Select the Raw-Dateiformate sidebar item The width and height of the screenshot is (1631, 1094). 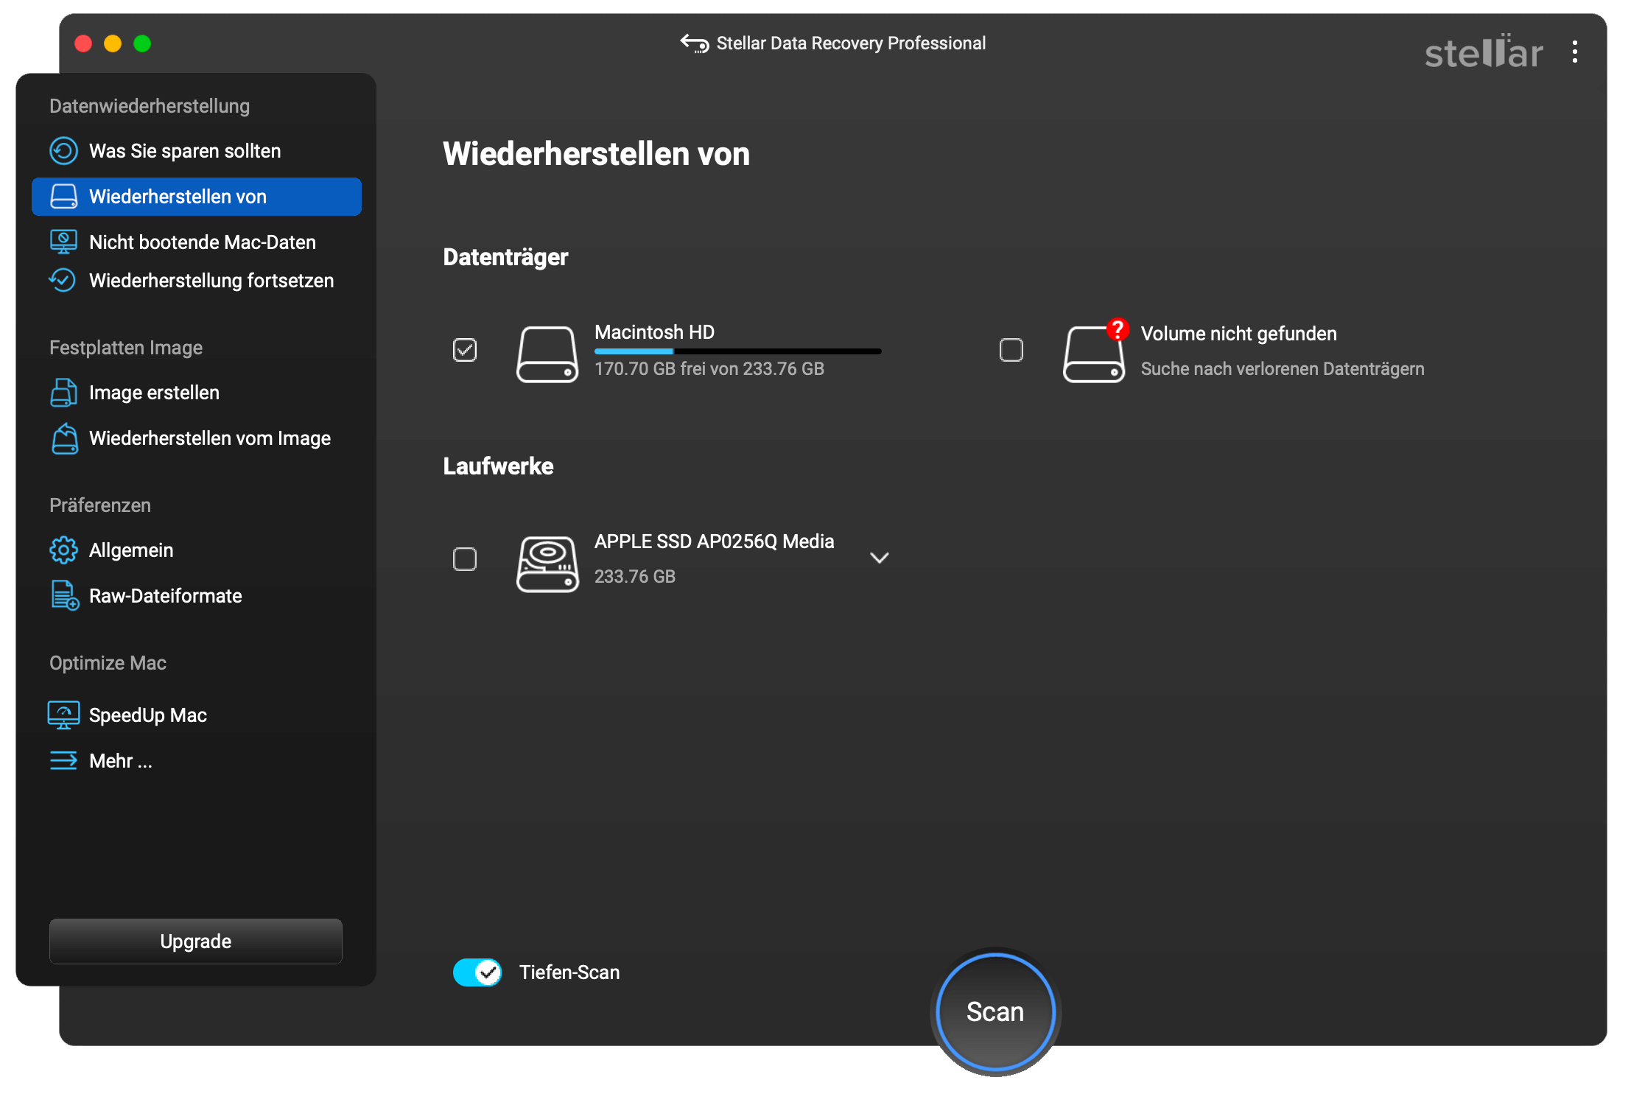[165, 596]
